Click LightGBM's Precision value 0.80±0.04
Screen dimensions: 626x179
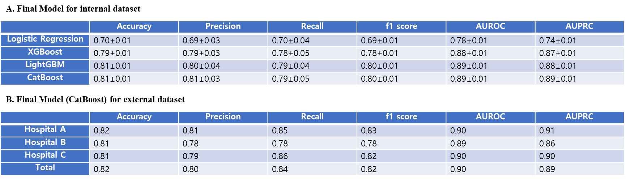(201, 66)
